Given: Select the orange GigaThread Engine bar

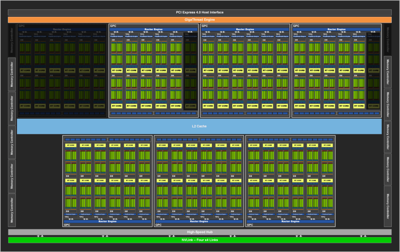Looking at the screenshot, I should (200, 20).
